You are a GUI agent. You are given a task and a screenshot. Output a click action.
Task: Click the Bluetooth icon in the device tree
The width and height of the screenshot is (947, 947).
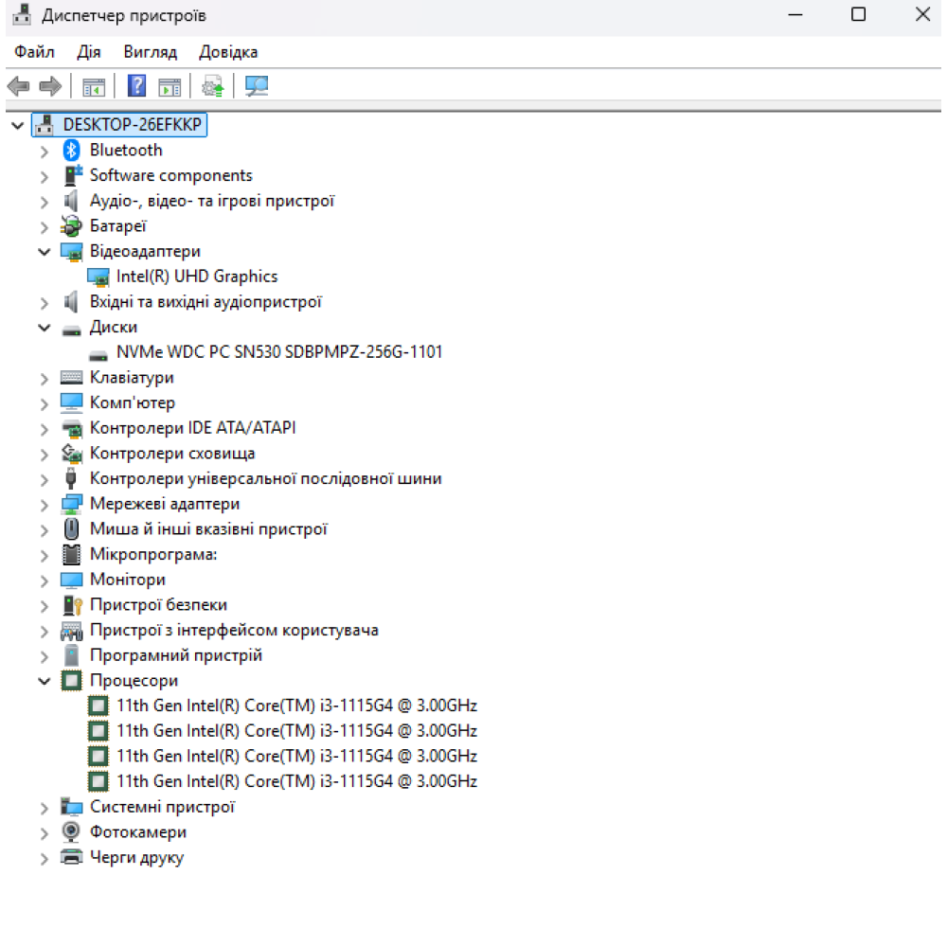click(72, 150)
